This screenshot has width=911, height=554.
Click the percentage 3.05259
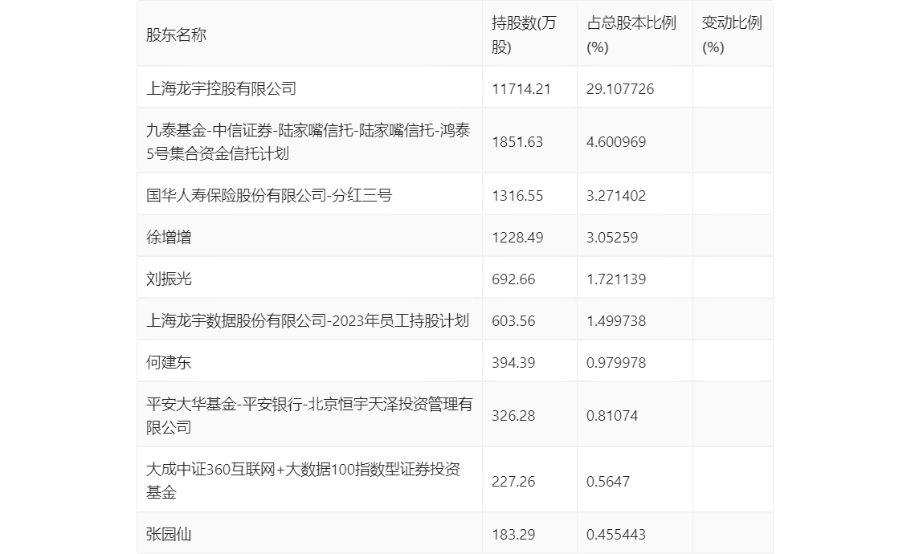point(612,238)
